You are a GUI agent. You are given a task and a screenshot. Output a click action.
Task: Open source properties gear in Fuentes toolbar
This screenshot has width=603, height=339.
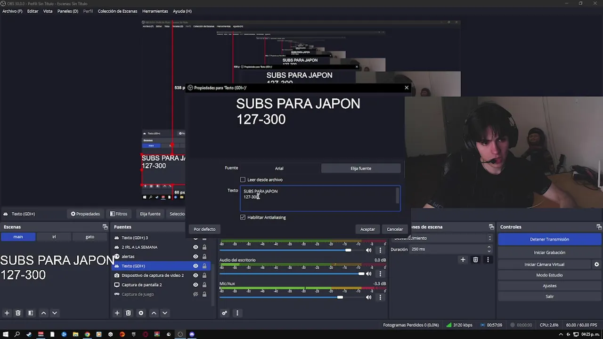point(141,313)
